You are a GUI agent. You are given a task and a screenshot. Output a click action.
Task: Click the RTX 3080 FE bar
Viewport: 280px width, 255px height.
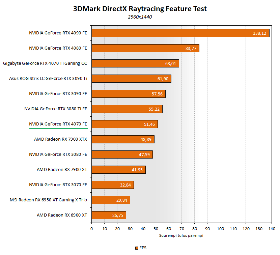click(122, 154)
